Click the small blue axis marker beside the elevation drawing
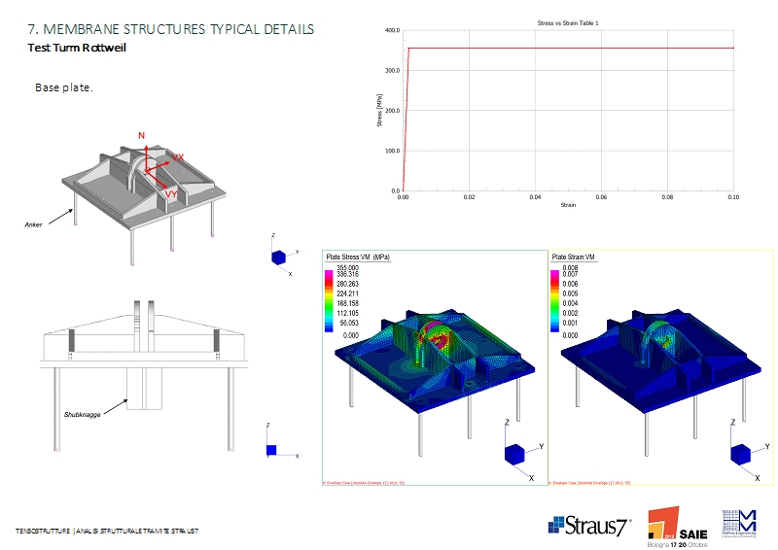This screenshot has width=778, height=550. [x=273, y=450]
